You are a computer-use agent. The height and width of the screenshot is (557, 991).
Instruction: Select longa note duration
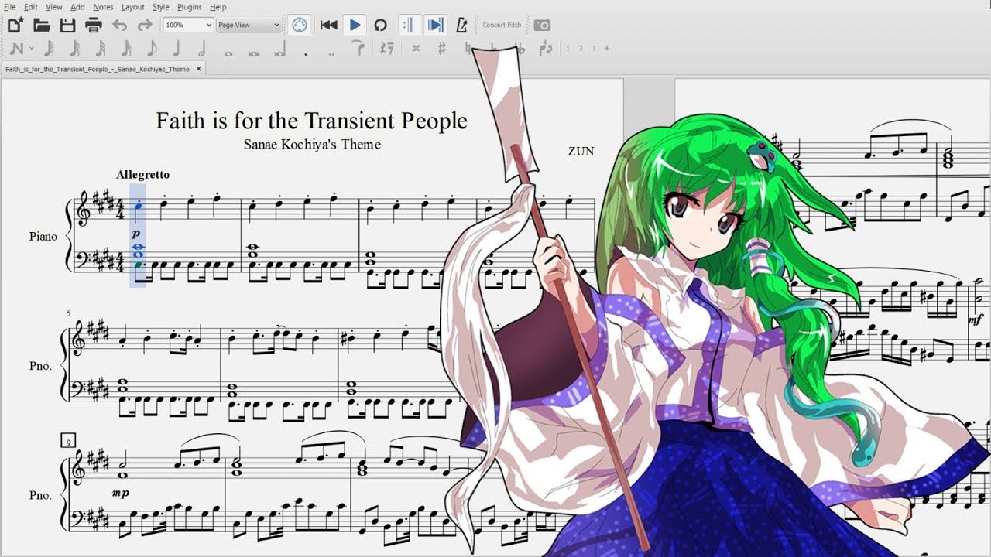(279, 49)
